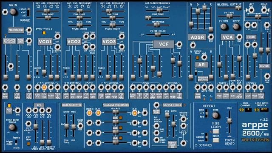Viewport: 272px width, 153px height.
Task: Click the Last Note Priority 'off' display
Action: (264, 110)
